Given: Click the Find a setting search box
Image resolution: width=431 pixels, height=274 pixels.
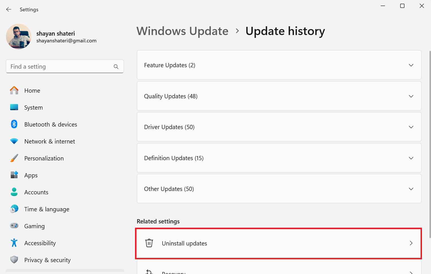Looking at the screenshot, I should 65,66.
